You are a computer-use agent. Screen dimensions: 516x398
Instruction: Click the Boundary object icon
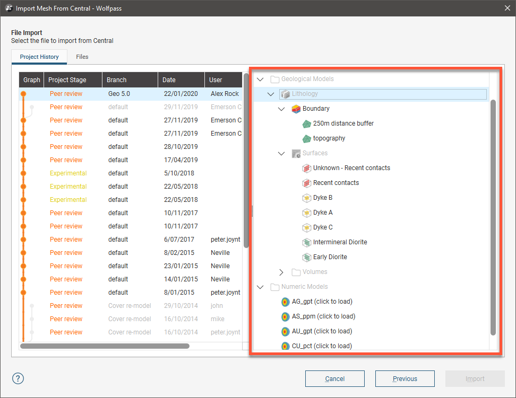click(x=296, y=109)
